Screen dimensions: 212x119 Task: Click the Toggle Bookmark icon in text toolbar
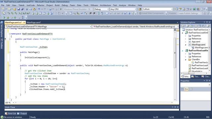point(107,13)
